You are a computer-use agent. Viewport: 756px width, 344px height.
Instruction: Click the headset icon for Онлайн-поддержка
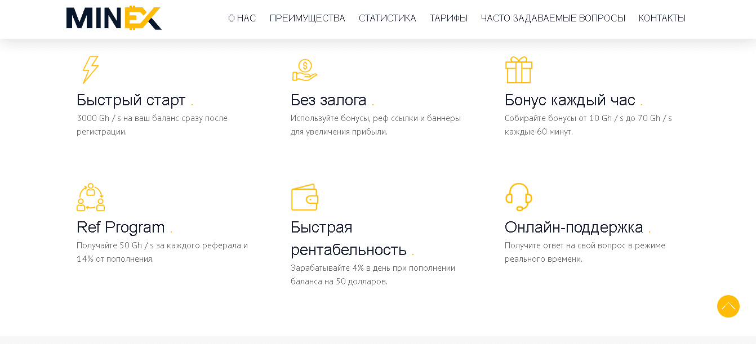[x=519, y=196]
